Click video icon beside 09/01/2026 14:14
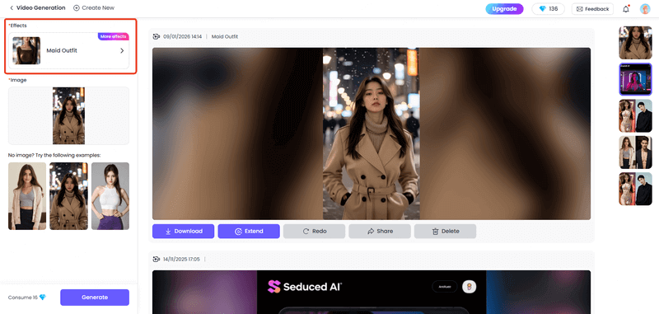This screenshot has height=314, width=659. [157, 36]
